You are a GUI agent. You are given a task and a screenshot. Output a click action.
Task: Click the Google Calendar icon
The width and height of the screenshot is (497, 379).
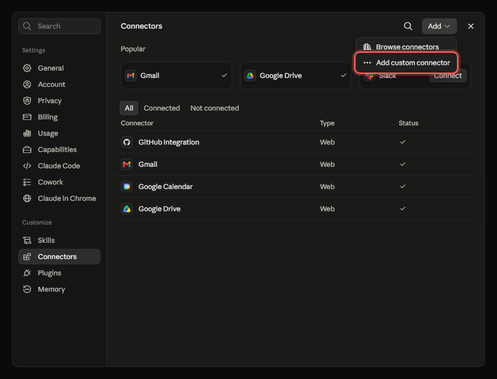(x=127, y=187)
